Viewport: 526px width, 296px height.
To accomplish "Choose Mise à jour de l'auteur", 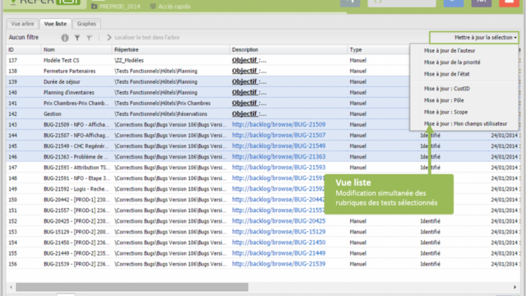I will tap(450, 51).
